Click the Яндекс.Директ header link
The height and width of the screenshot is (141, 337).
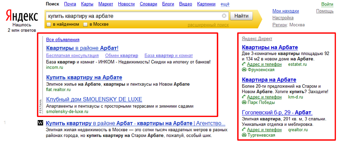257,38
